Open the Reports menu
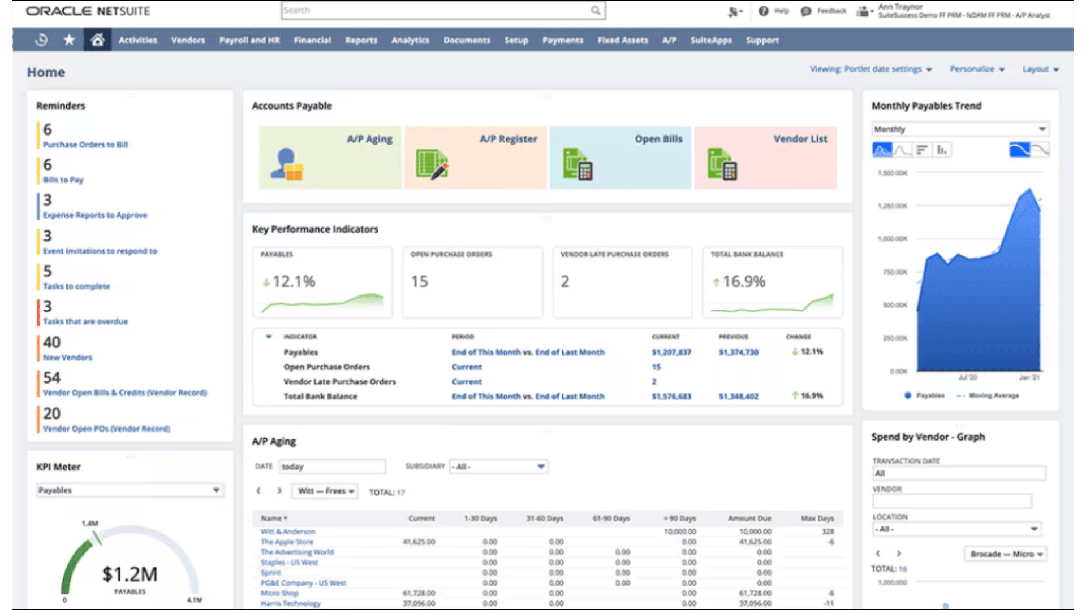The width and height of the screenshot is (1086, 610). [x=361, y=40]
